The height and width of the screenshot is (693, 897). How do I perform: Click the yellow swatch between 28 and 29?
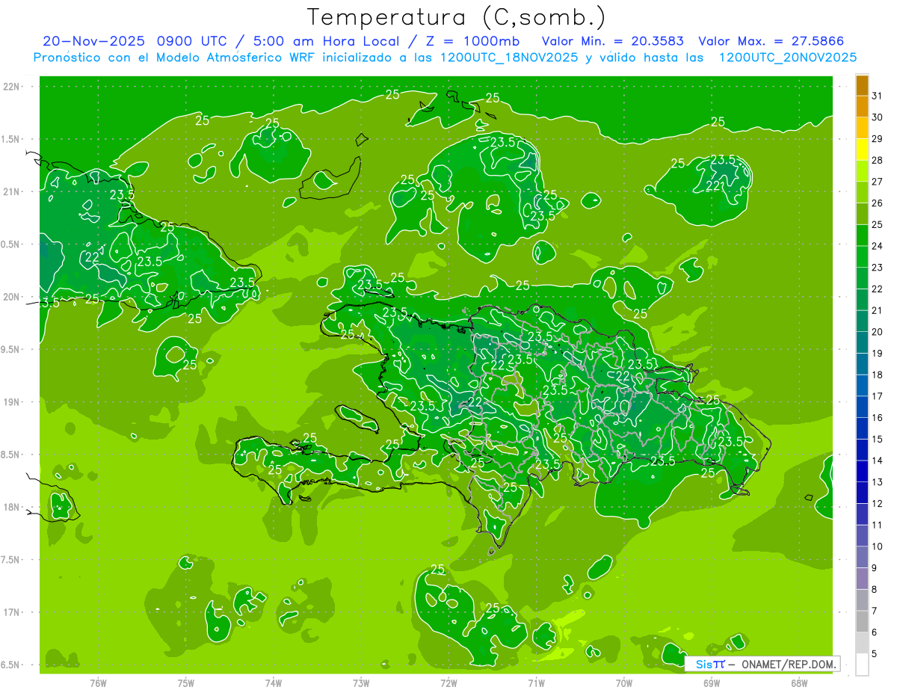pyautogui.click(x=862, y=150)
